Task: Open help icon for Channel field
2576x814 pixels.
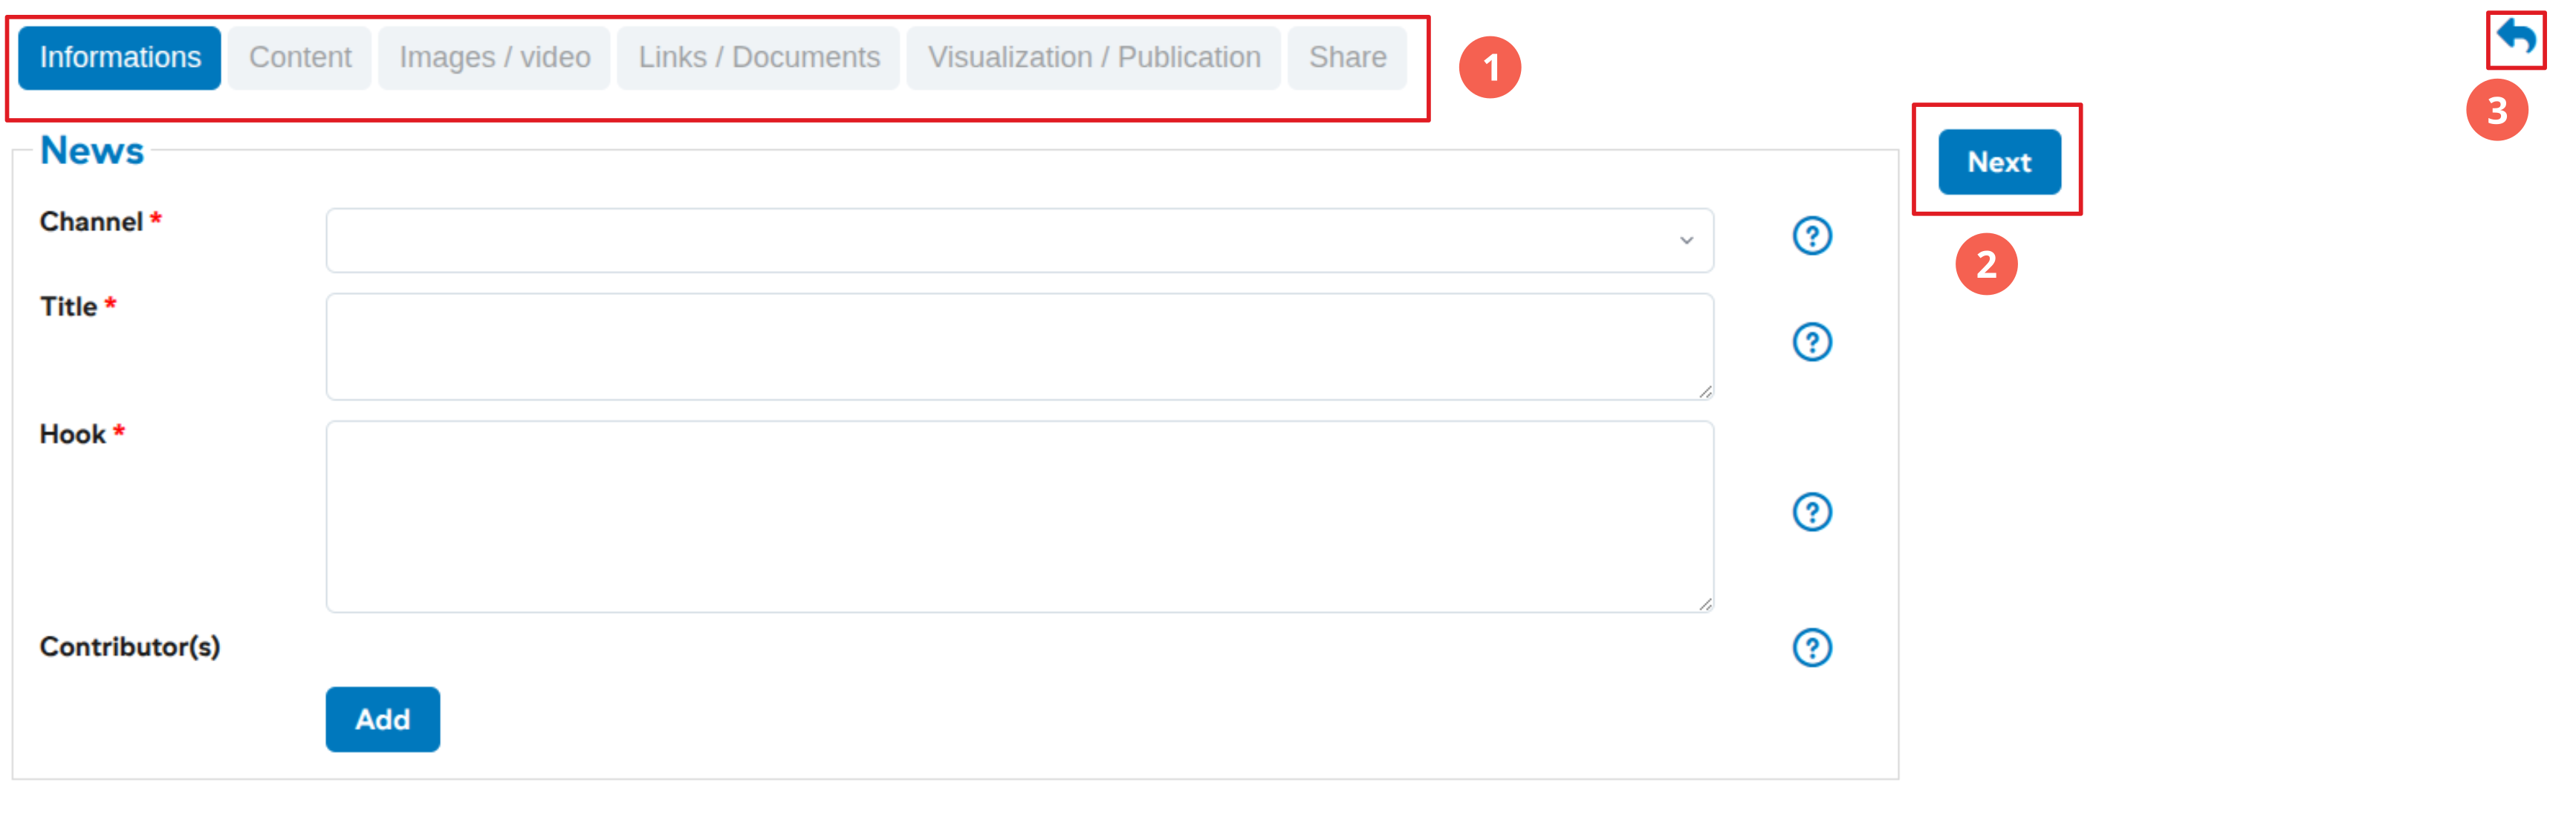Action: pyautogui.click(x=1811, y=236)
